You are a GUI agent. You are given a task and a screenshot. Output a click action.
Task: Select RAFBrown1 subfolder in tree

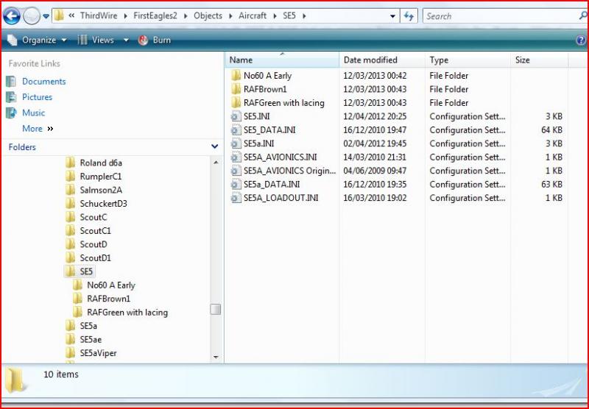102,299
